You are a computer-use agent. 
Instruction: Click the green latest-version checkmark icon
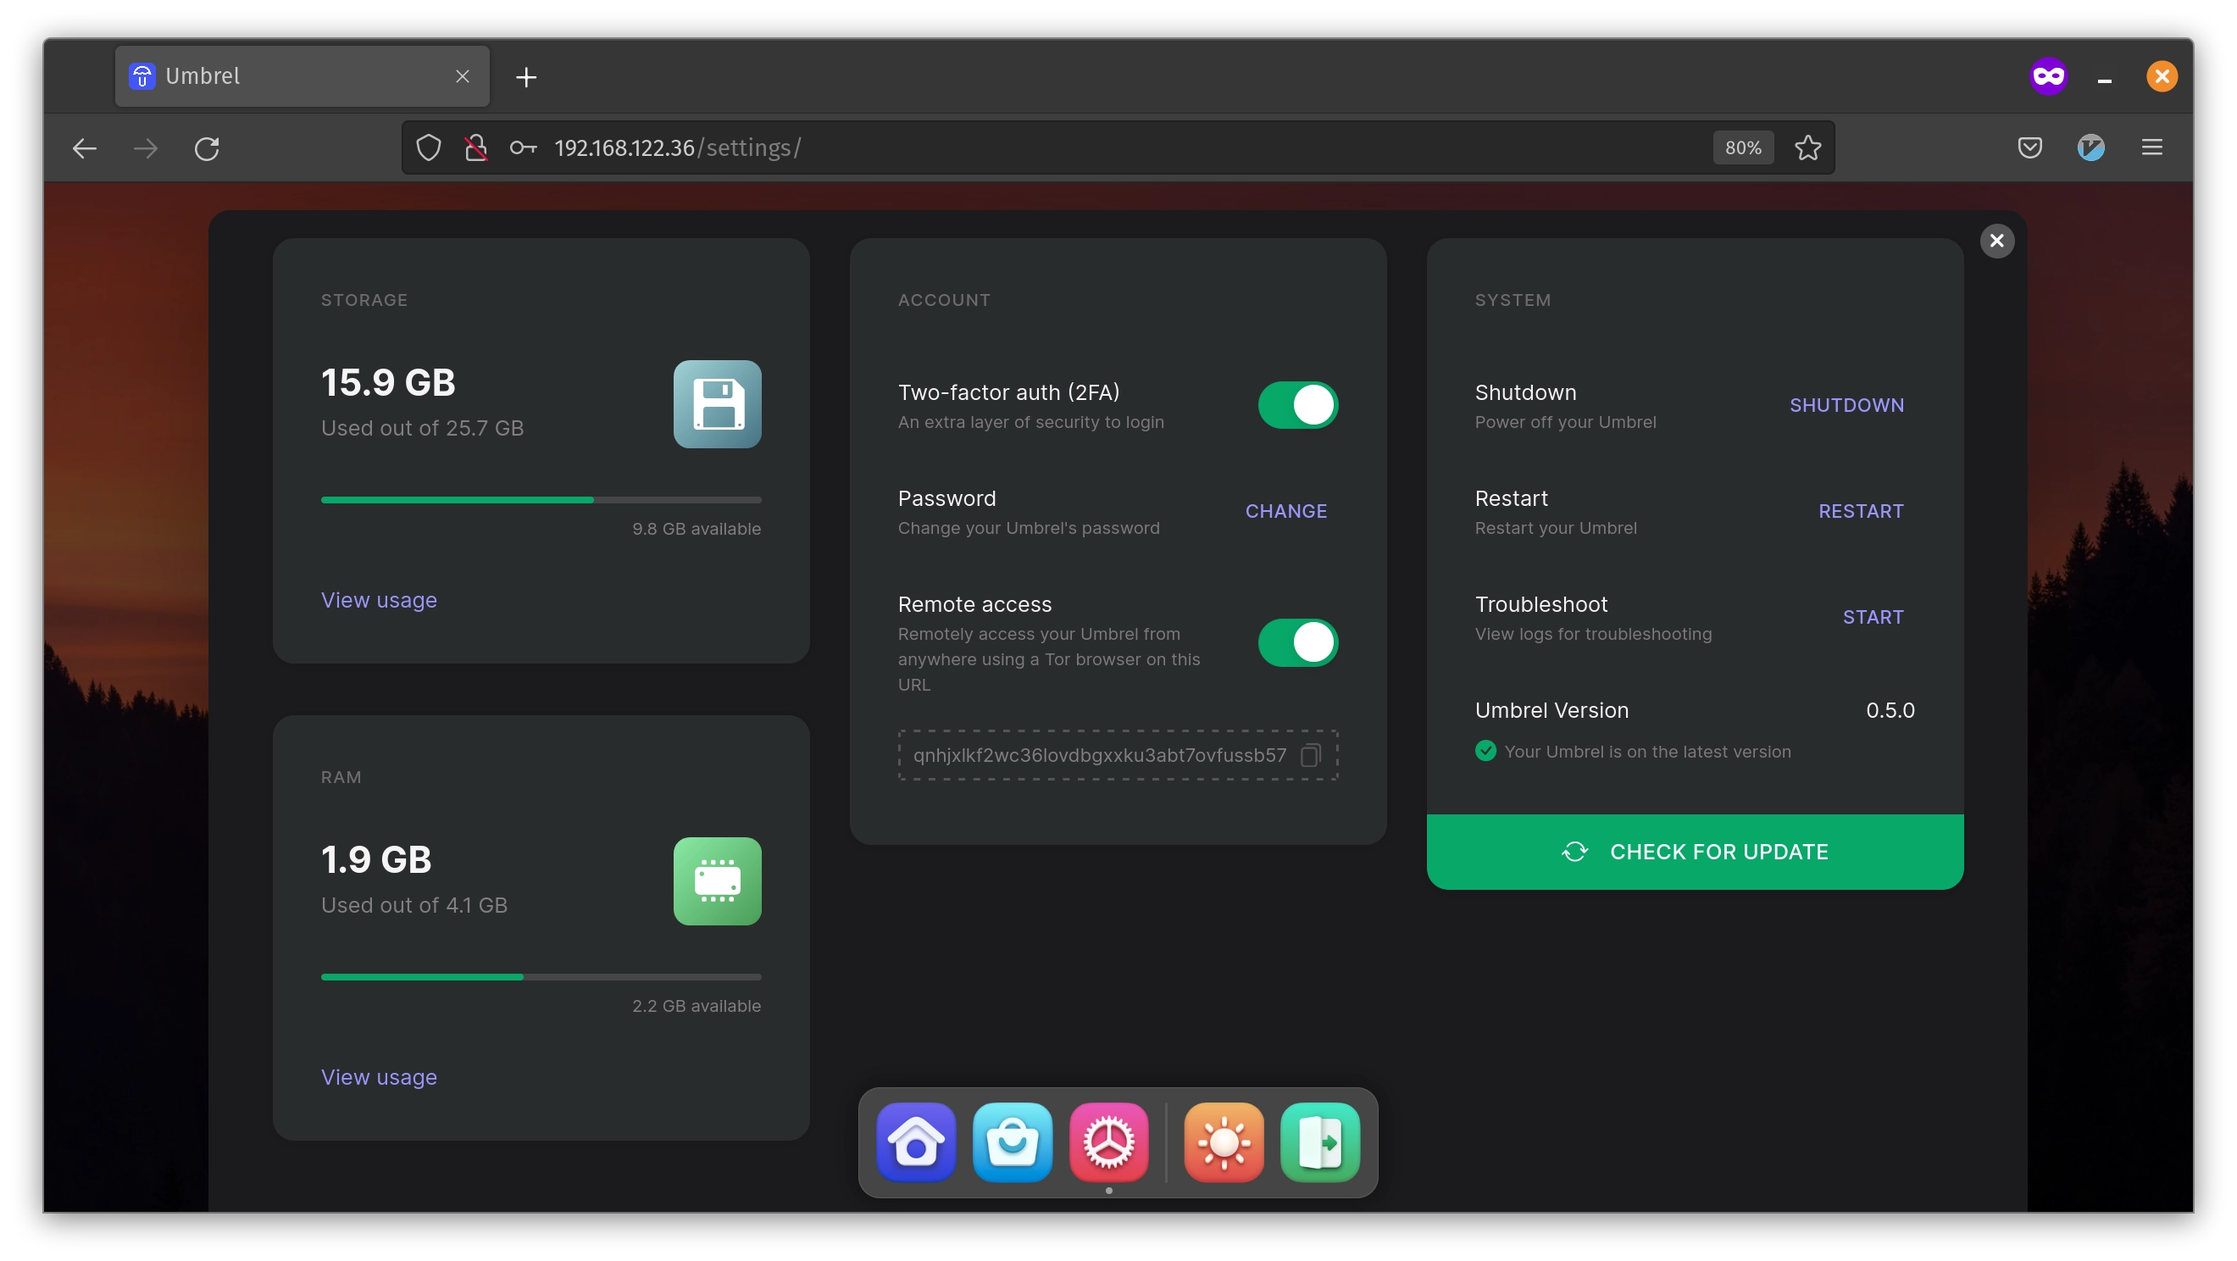(1485, 751)
